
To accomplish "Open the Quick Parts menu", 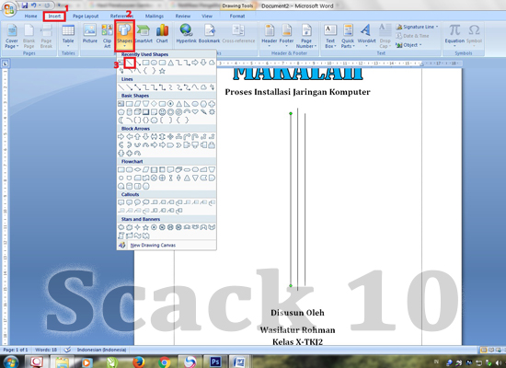I will pyautogui.click(x=348, y=36).
